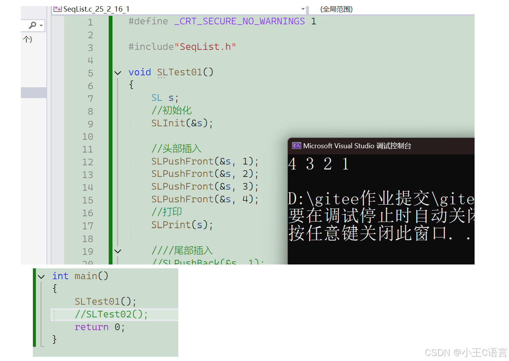
Task: Click the SLInit(&s); call
Action: [x=182, y=123]
